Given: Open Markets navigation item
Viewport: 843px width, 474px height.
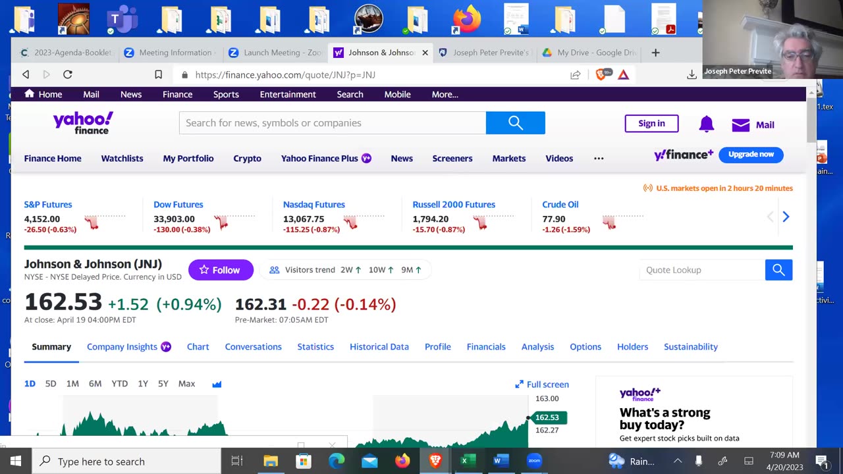Looking at the screenshot, I should 509,158.
